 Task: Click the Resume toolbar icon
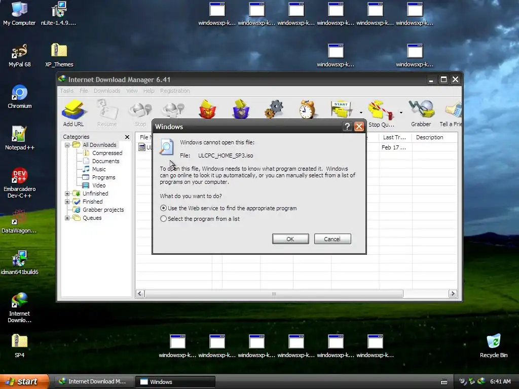pyautogui.click(x=107, y=113)
